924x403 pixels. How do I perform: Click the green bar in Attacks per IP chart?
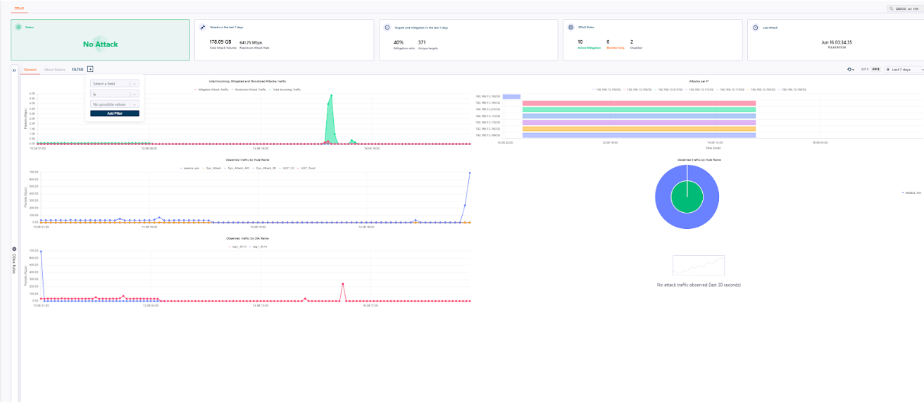(x=639, y=109)
